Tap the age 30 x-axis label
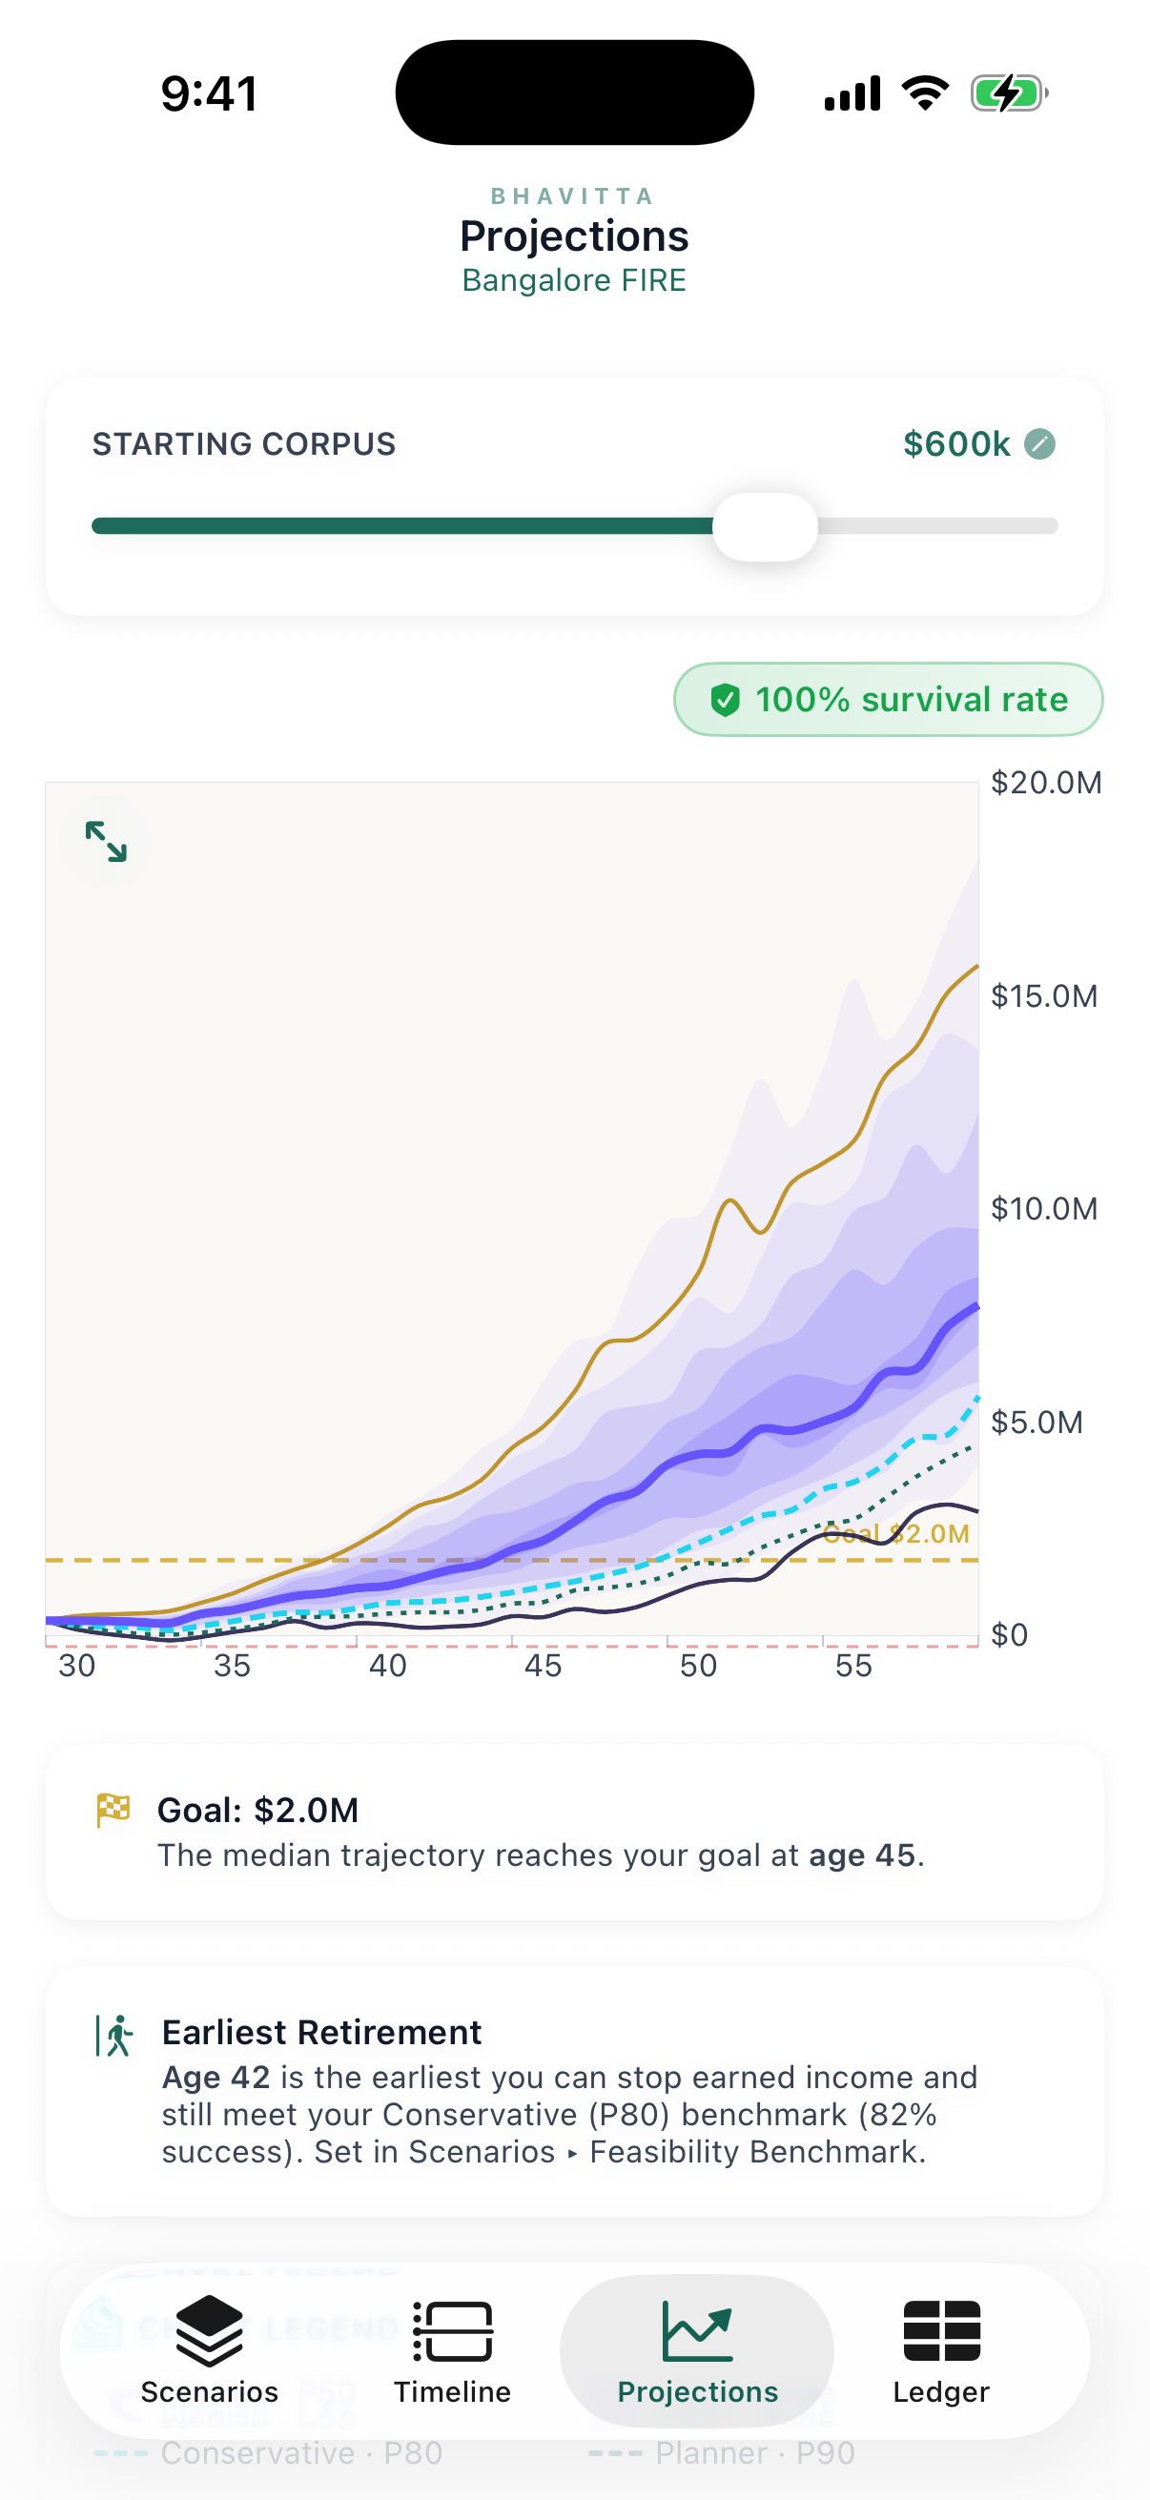Screen dimensions: 1150x2500 pyautogui.click(x=76, y=1667)
